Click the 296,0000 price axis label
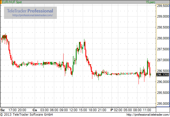 [x=163, y=82]
